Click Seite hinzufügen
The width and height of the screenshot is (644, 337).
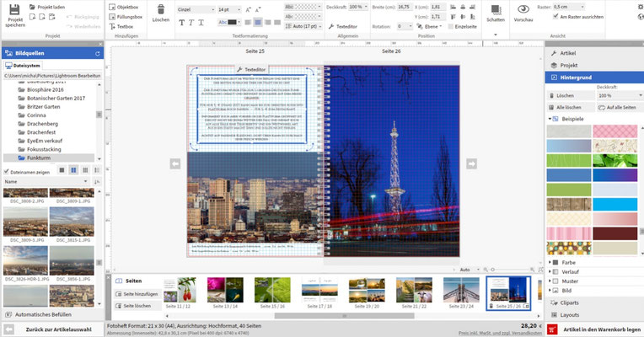click(x=137, y=294)
